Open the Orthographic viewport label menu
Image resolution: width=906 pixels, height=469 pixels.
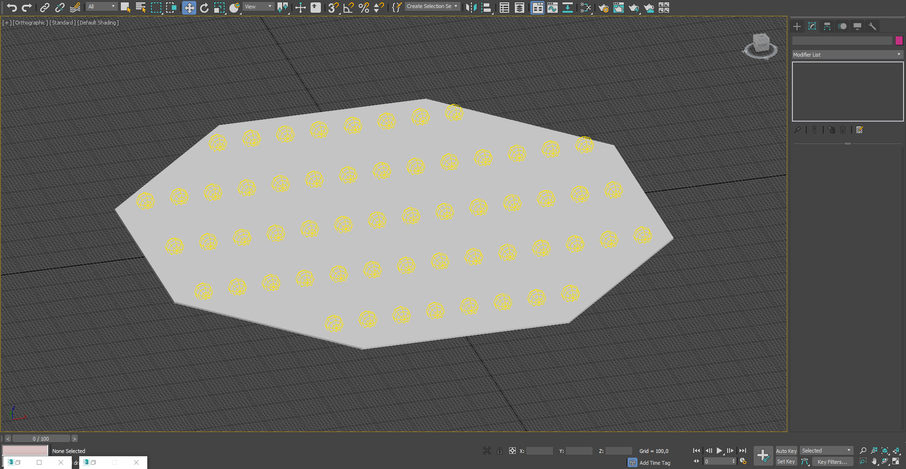tap(30, 23)
